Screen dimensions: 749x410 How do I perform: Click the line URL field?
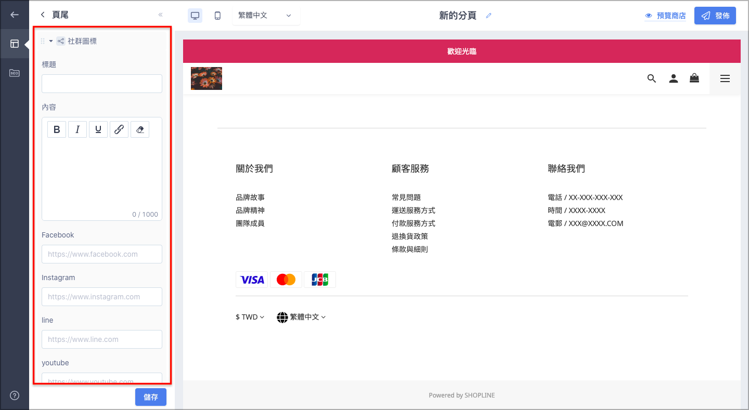click(x=102, y=339)
